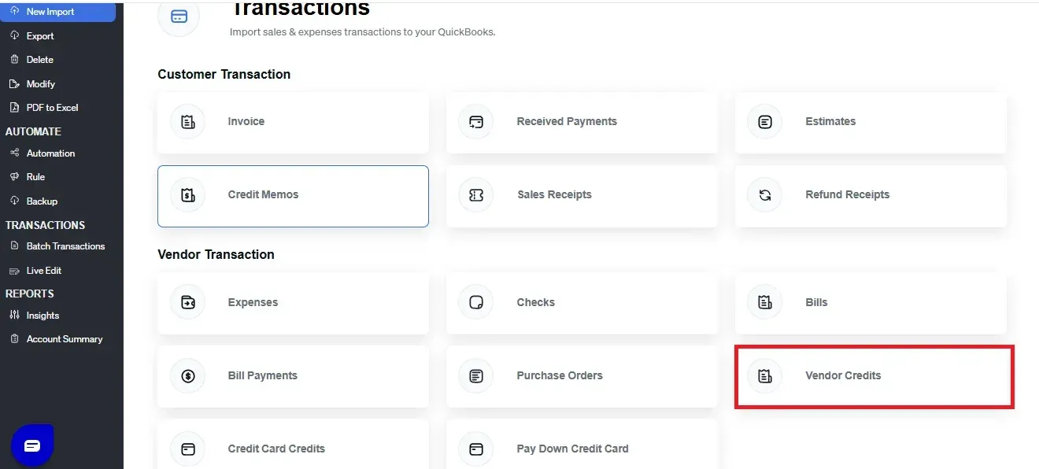
Task: Click the Purchase Orders card icon
Action: point(475,376)
